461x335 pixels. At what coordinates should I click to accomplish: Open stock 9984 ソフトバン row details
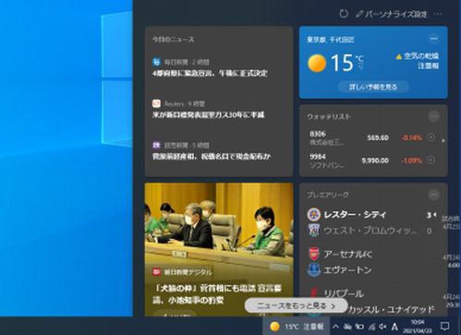coord(368,161)
